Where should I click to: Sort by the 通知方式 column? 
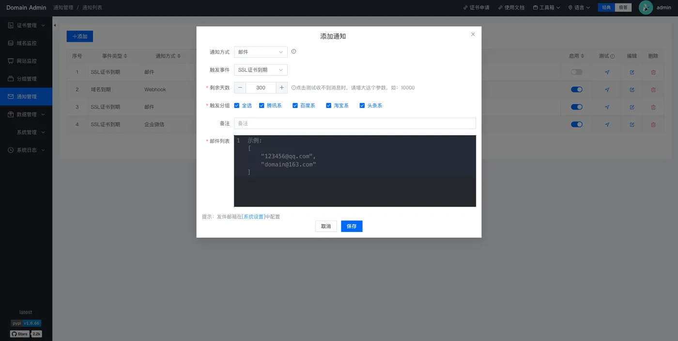coord(168,56)
